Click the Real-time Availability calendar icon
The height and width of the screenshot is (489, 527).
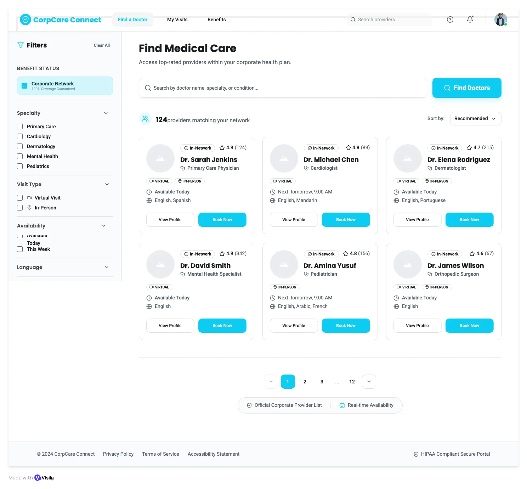(342, 405)
